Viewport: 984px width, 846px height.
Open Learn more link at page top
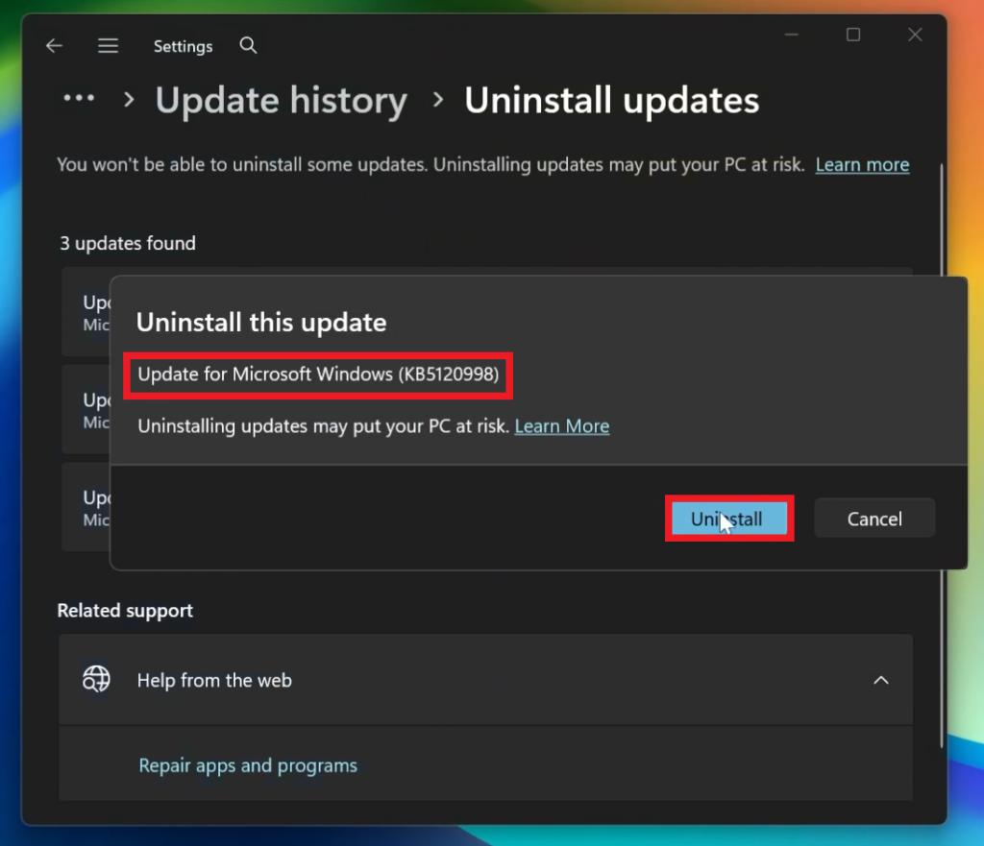point(862,165)
